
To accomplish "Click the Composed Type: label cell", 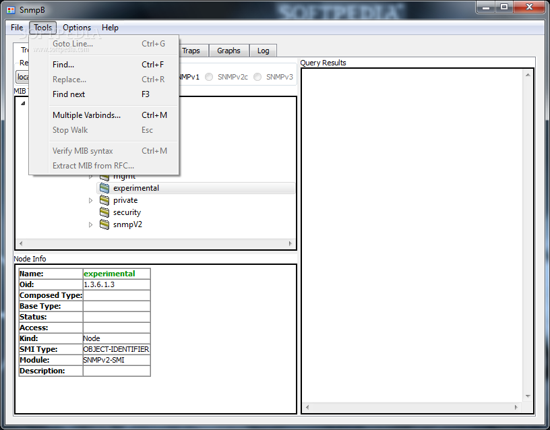I will click(x=51, y=295).
